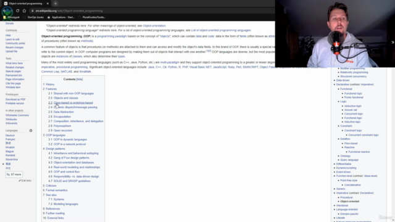Open Data-driven in paradigms panel
The width and height of the screenshot is (395, 222).
click(x=343, y=80)
